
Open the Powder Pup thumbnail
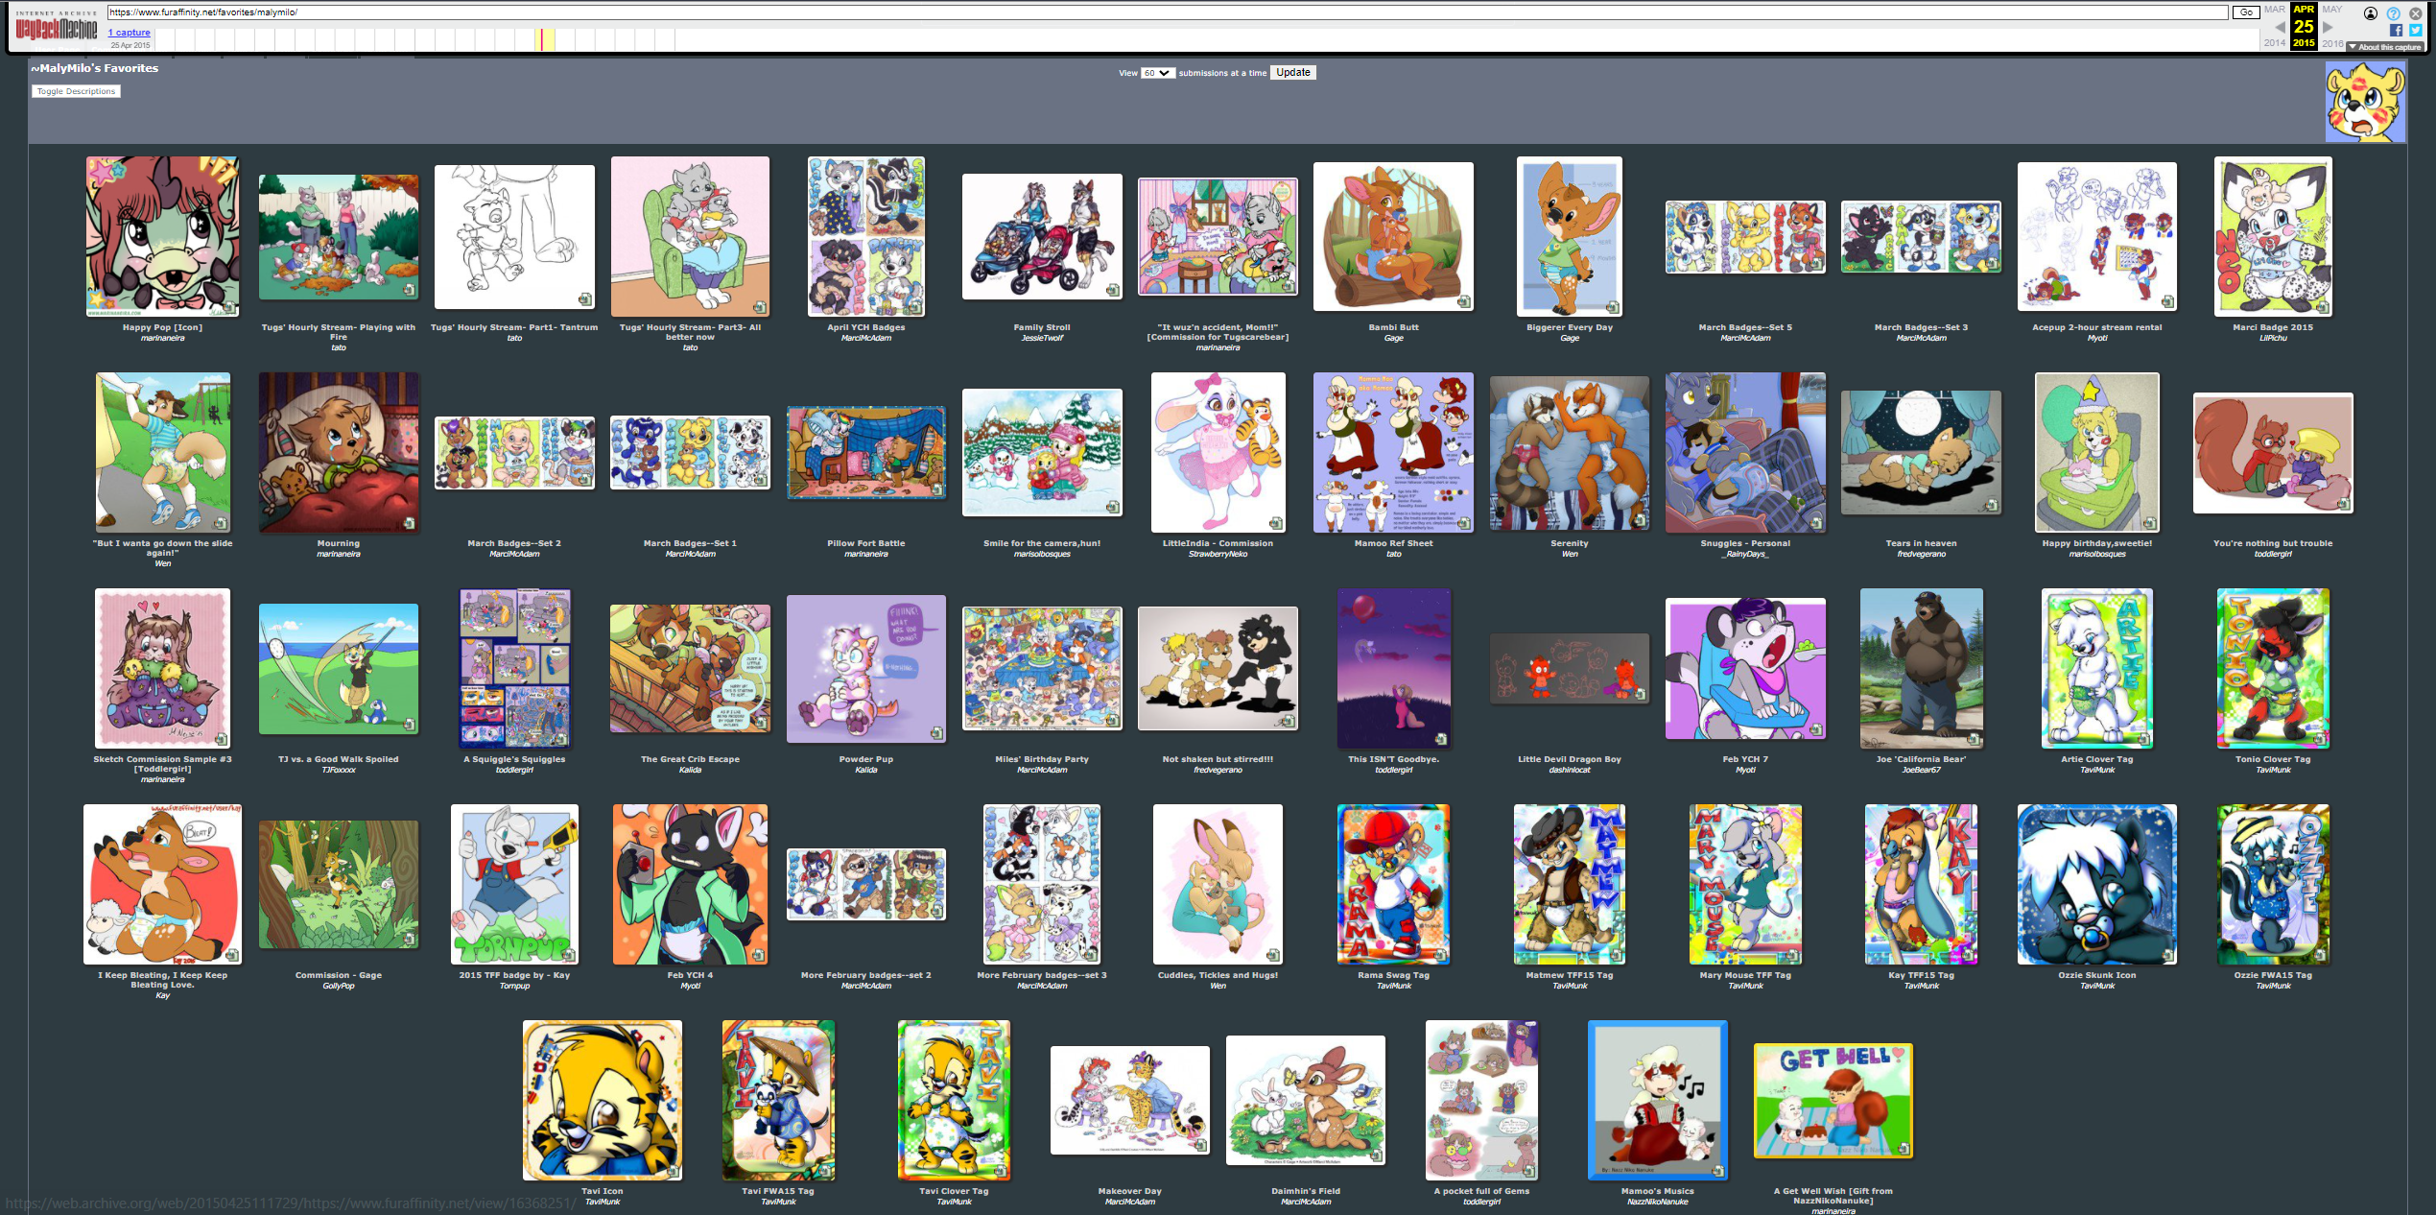click(x=865, y=669)
